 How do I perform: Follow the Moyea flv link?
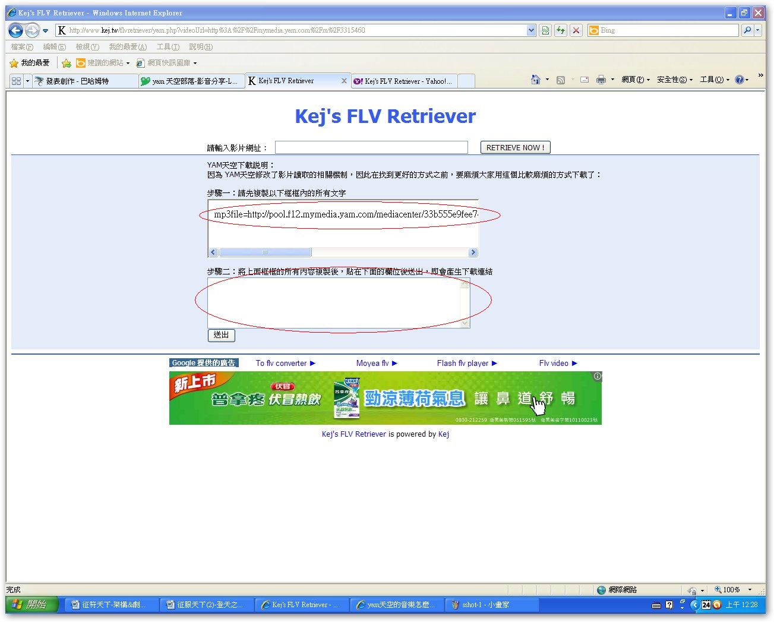point(373,363)
